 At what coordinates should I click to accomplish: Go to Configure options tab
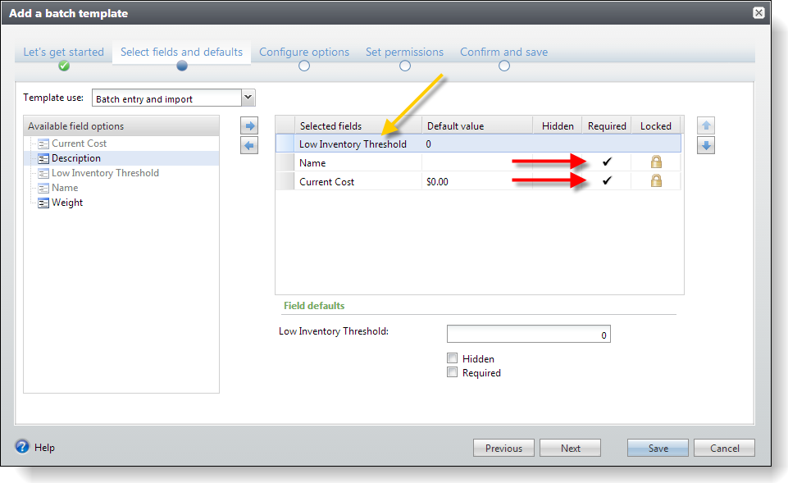tap(304, 52)
